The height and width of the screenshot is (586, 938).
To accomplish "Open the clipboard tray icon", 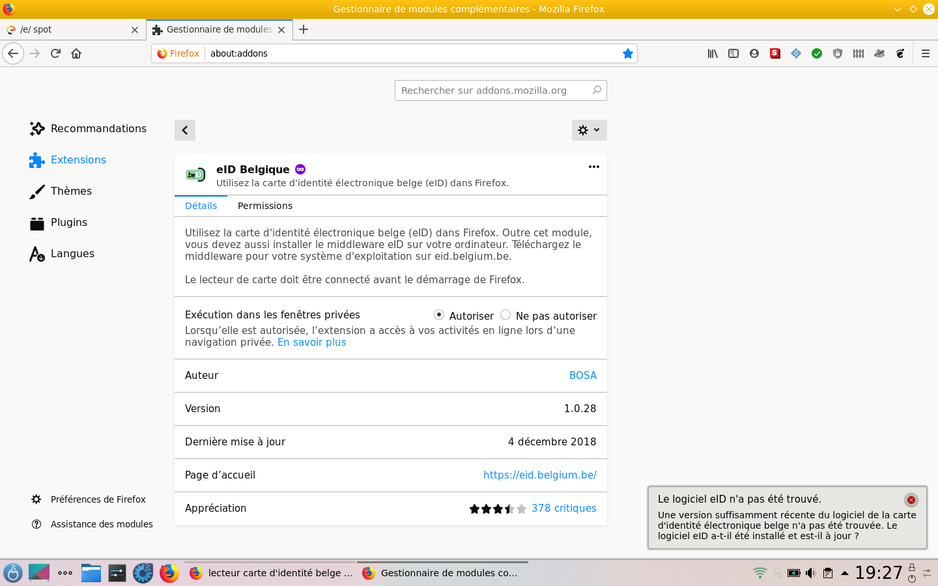I will (x=827, y=573).
